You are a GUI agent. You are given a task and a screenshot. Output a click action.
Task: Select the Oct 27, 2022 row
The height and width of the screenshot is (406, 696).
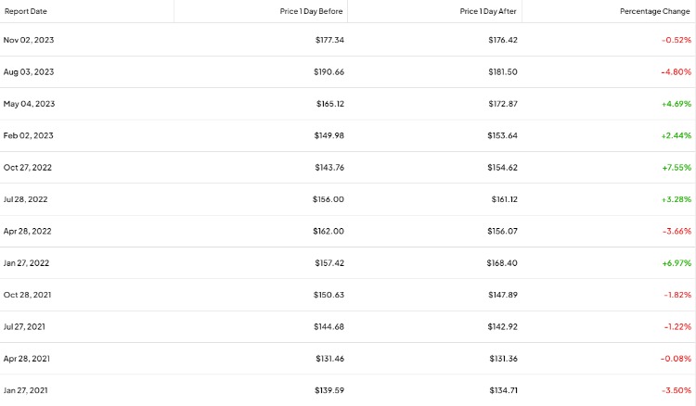(348, 168)
